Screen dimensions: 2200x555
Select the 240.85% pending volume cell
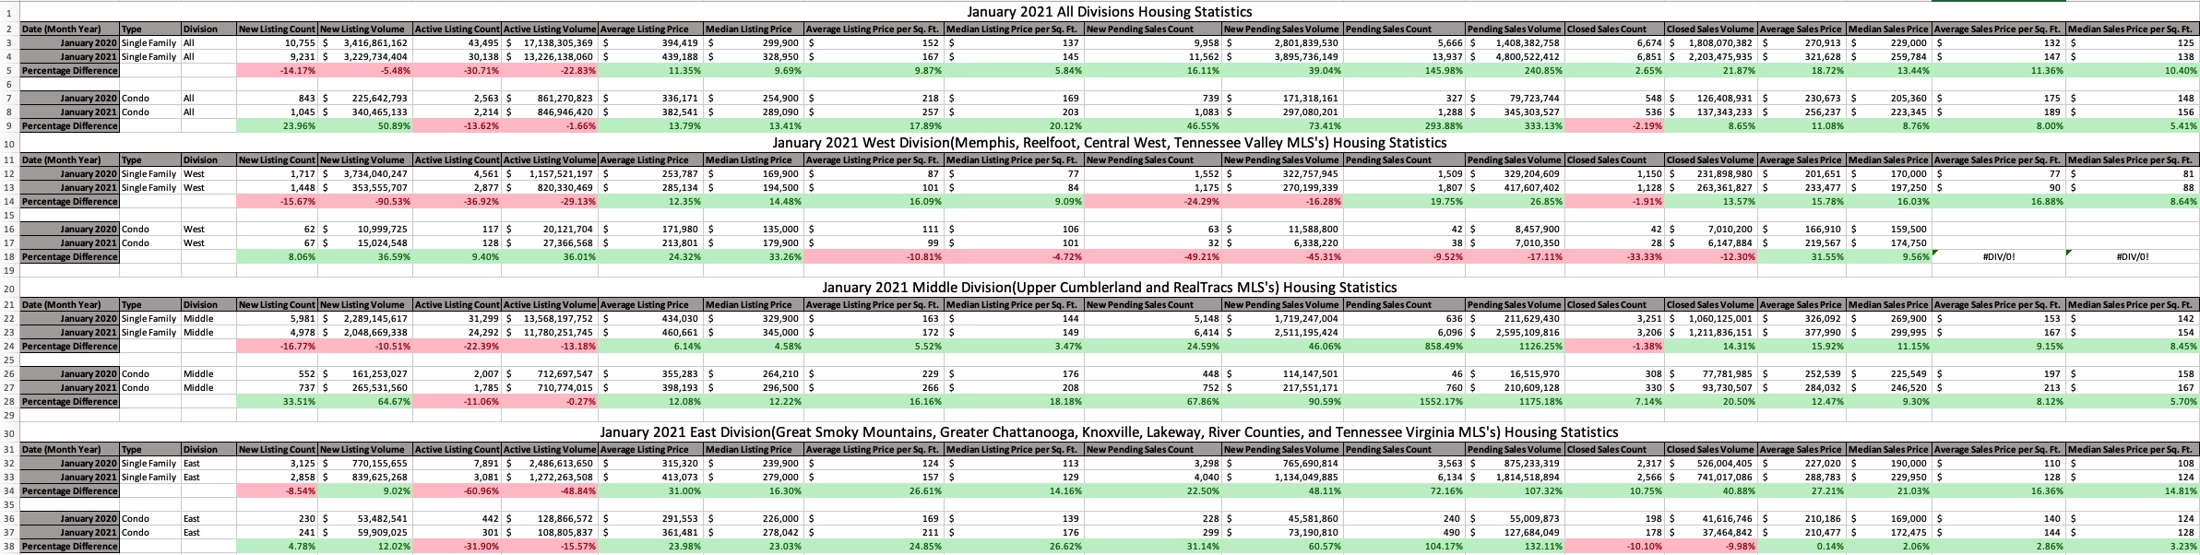pos(1516,71)
